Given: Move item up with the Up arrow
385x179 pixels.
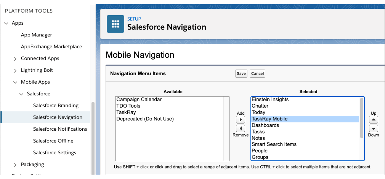Looking at the screenshot, I should point(374,120).
